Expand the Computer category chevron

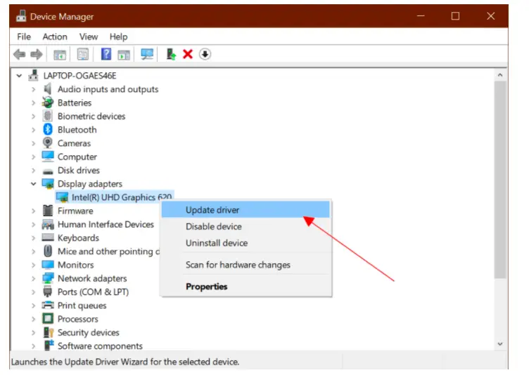(x=33, y=157)
